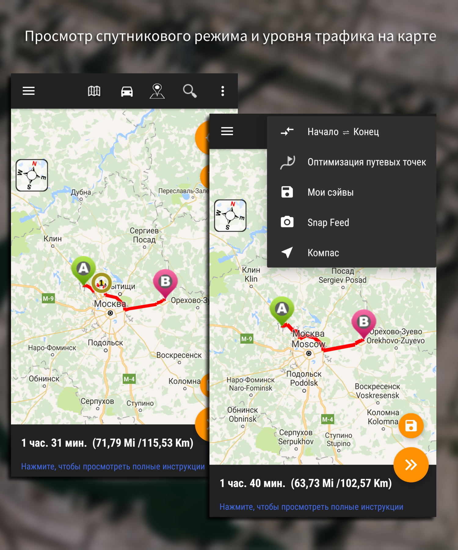Open full instructions link on right screen
Screen dimensions: 458x550
point(311,507)
